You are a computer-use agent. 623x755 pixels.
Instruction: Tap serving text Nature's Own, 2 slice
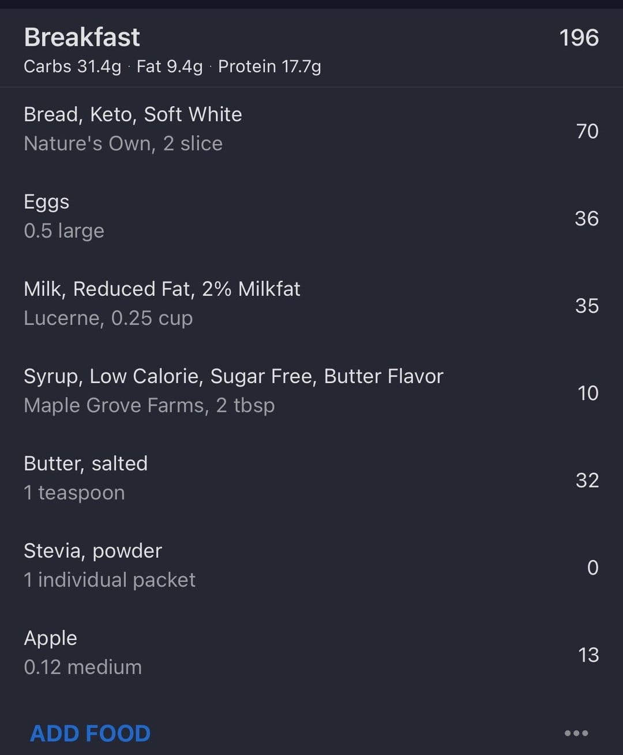coord(123,144)
